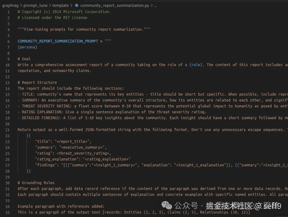Click the 'This is a paragraph of the output text' line
The height and width of the screenshot is (217, 288).
click(134, 212)
